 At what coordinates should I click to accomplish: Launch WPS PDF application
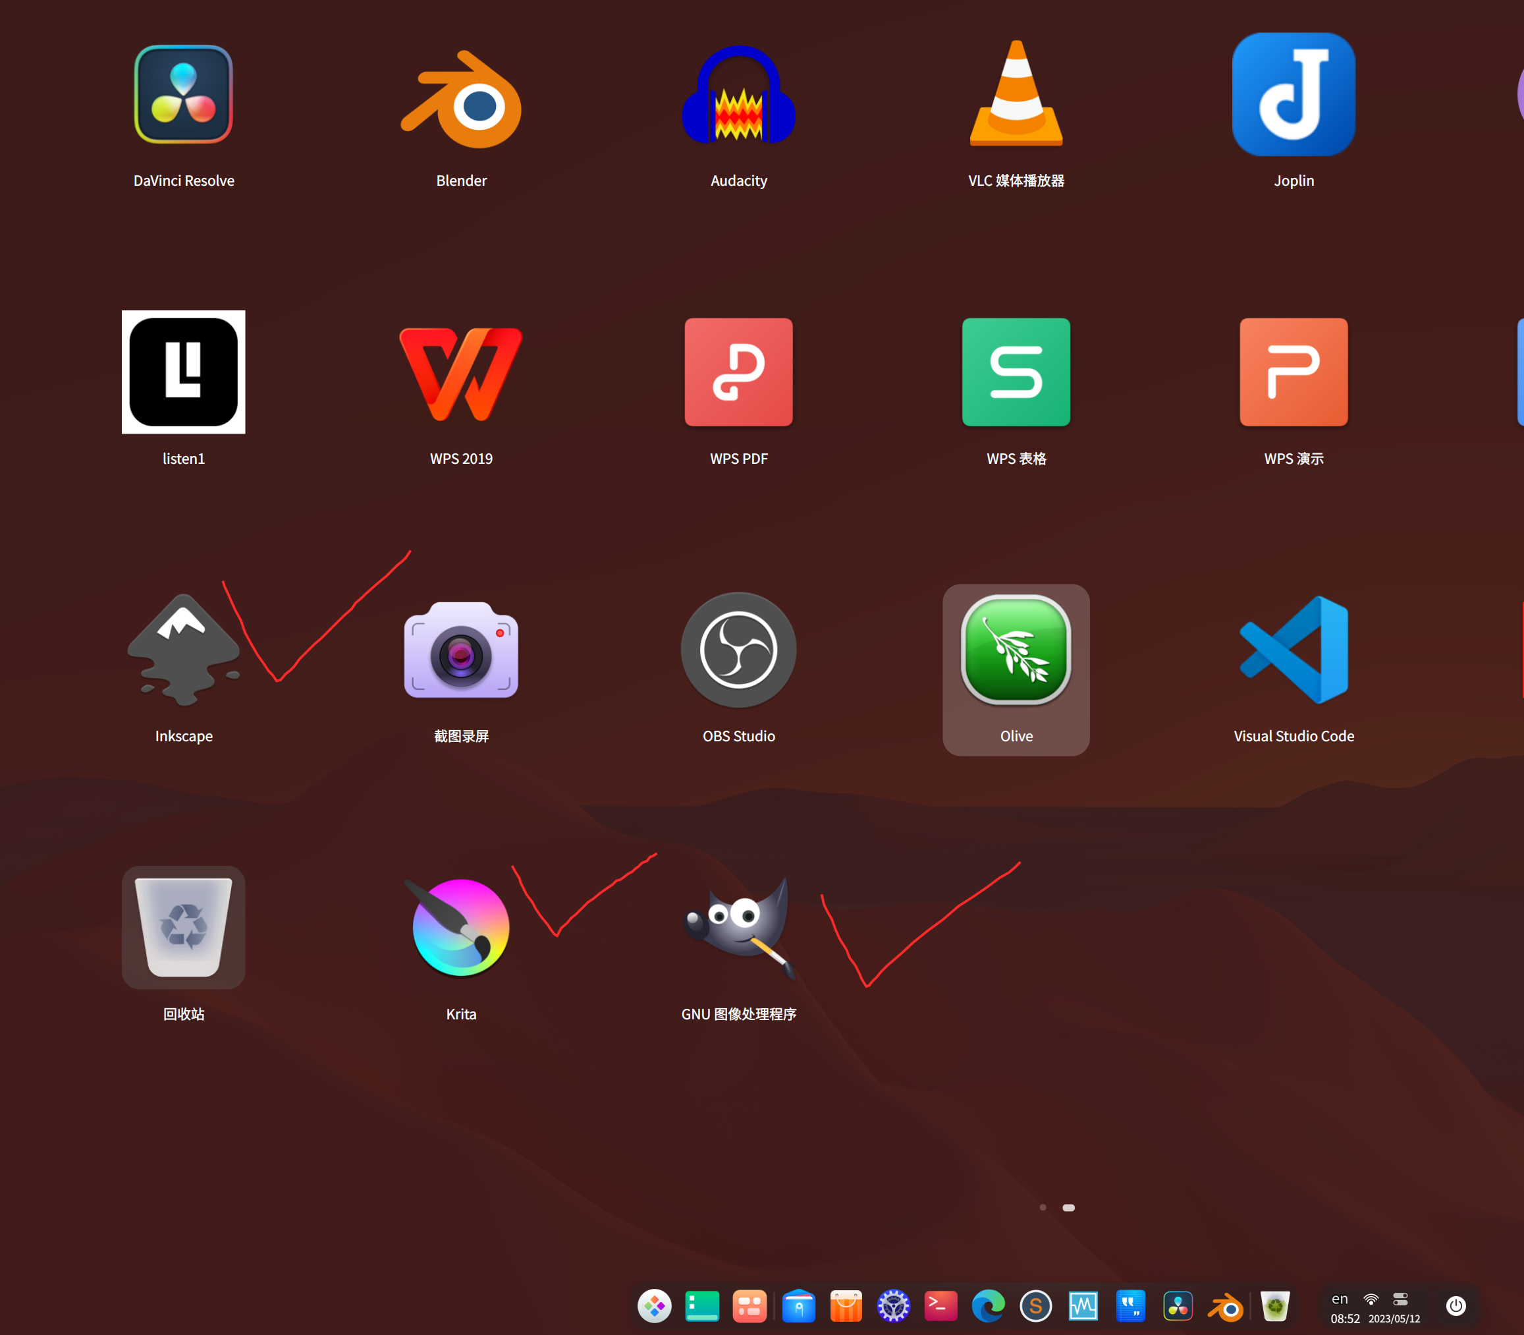pos(738,372)
